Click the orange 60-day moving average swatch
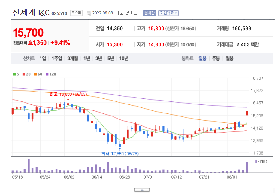 (35, 74)
